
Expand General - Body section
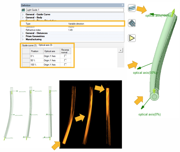coord(23,17)
